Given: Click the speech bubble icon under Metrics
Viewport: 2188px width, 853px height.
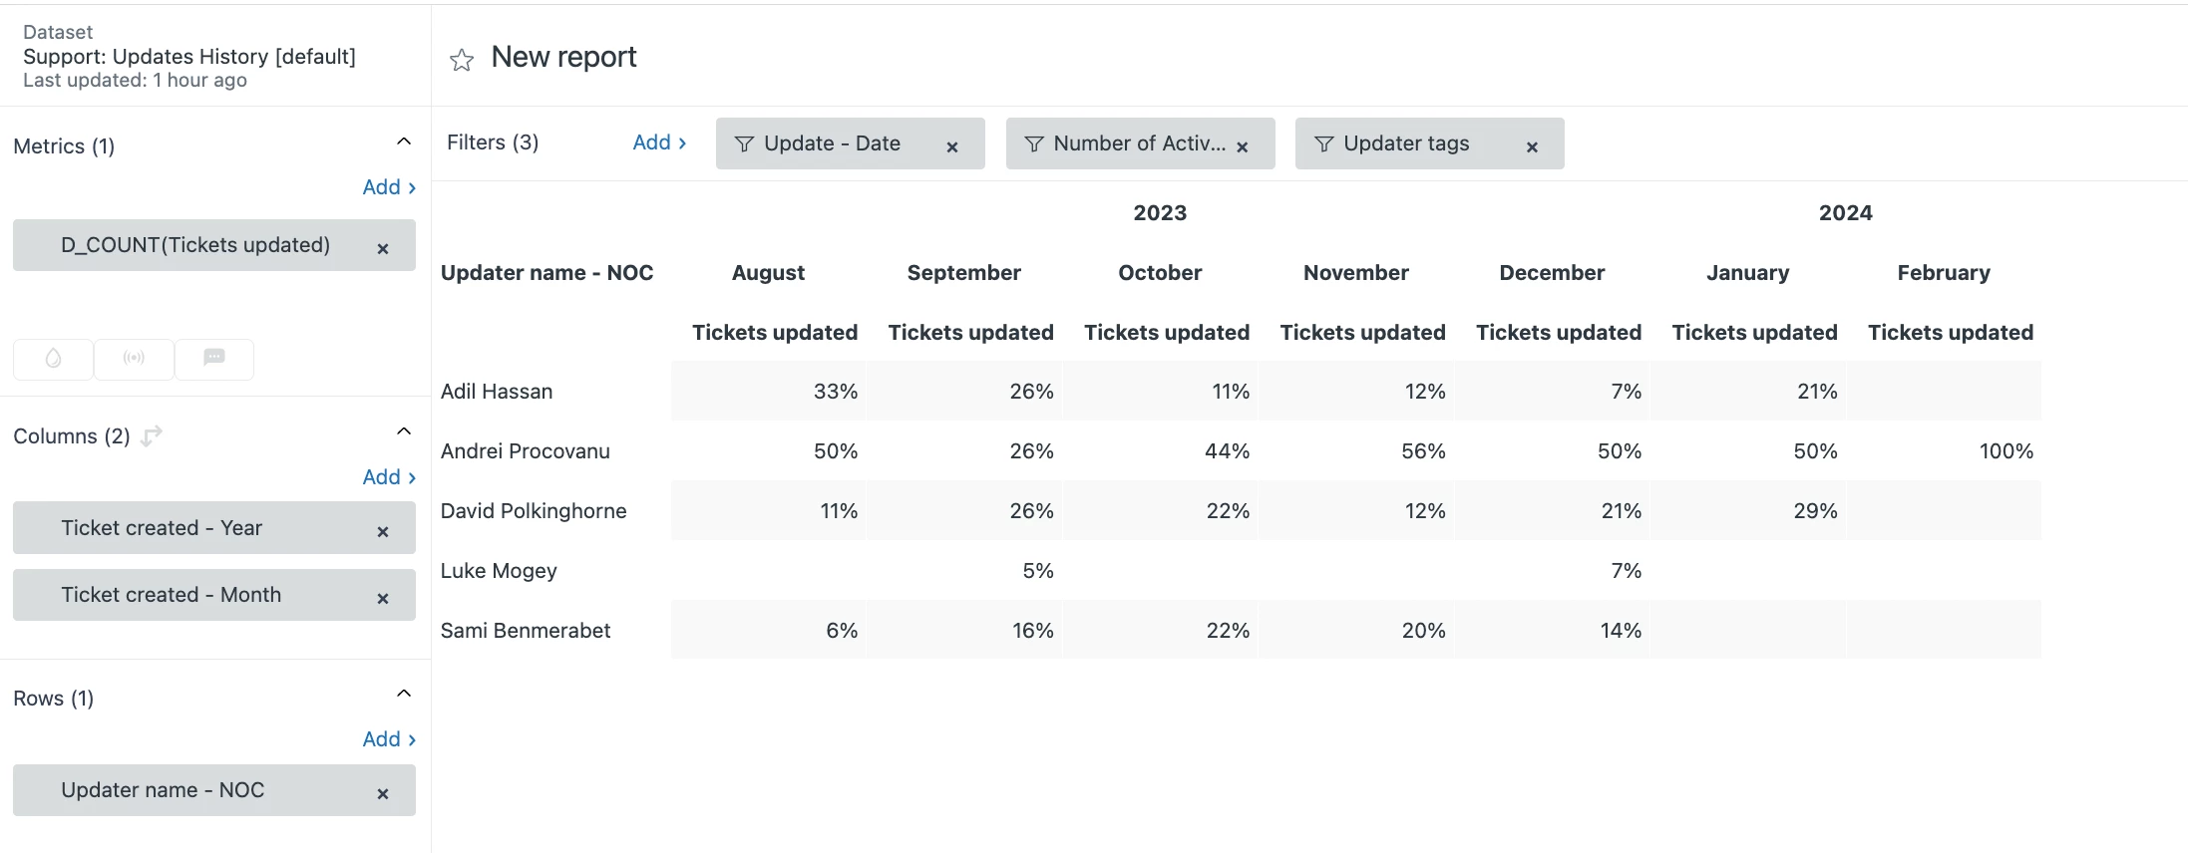Looking at the screenshot, I should [x=214, y=358].
